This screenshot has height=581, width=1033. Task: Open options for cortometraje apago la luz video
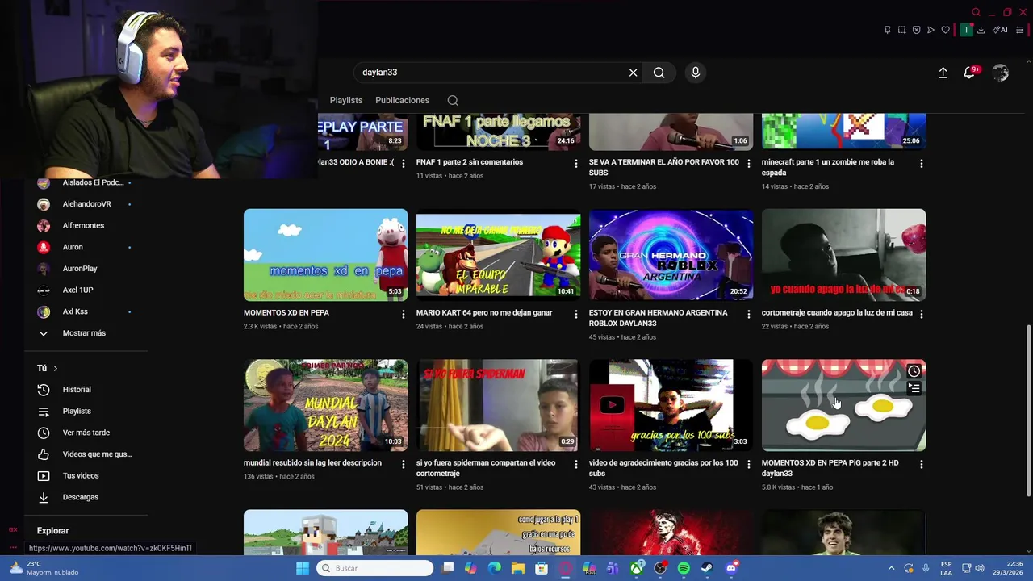pos(921,314)
